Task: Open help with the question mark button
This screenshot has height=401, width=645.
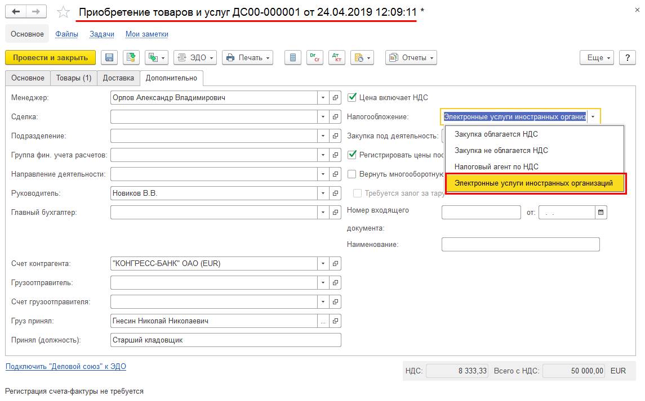Action: pyautogui.click(x=628, y=57)
